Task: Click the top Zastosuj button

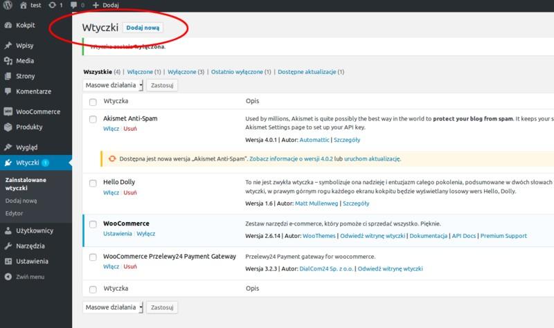Action: [x=162, y=85]
